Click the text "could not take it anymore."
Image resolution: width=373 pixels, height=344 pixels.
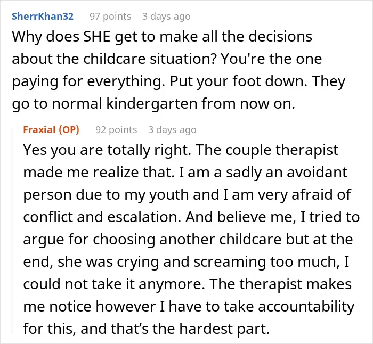pos(114,284)
